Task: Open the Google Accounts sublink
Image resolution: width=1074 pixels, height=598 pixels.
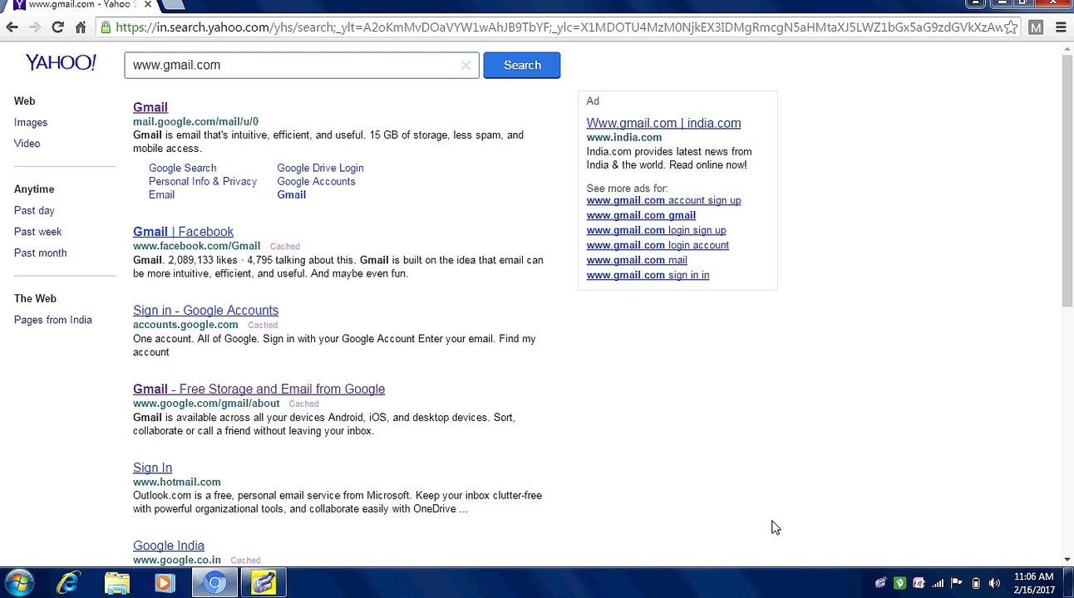Action: [316, 181]
